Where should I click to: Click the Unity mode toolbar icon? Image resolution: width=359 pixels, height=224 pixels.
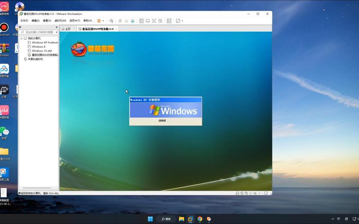[160, 21]
